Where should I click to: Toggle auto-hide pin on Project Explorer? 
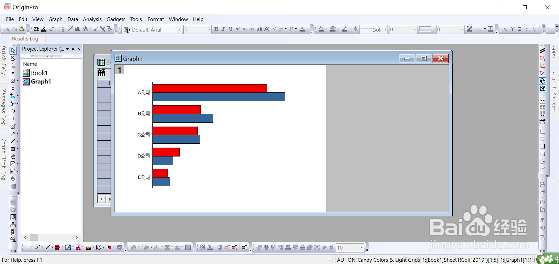tap(73, 49)
